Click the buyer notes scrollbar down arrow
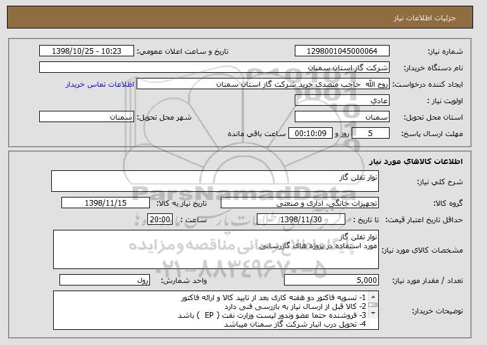This screenshot has height=345, width=487. pyautogui.click(x=373, y=313)
